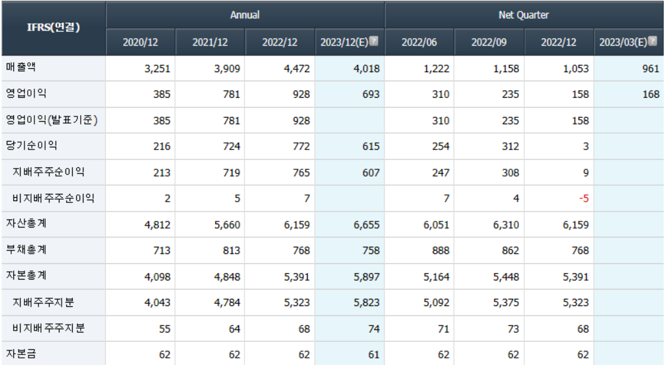
Task: Click the 2022/09 column header
Action: point(489,42)
